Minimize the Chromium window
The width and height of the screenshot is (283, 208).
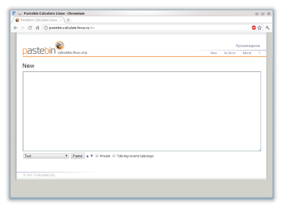(x=256, y=14)
